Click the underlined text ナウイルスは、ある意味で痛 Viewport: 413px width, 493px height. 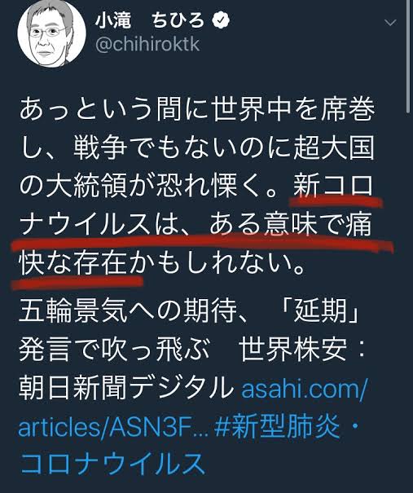pyautogui.click(x=196, y=224)
